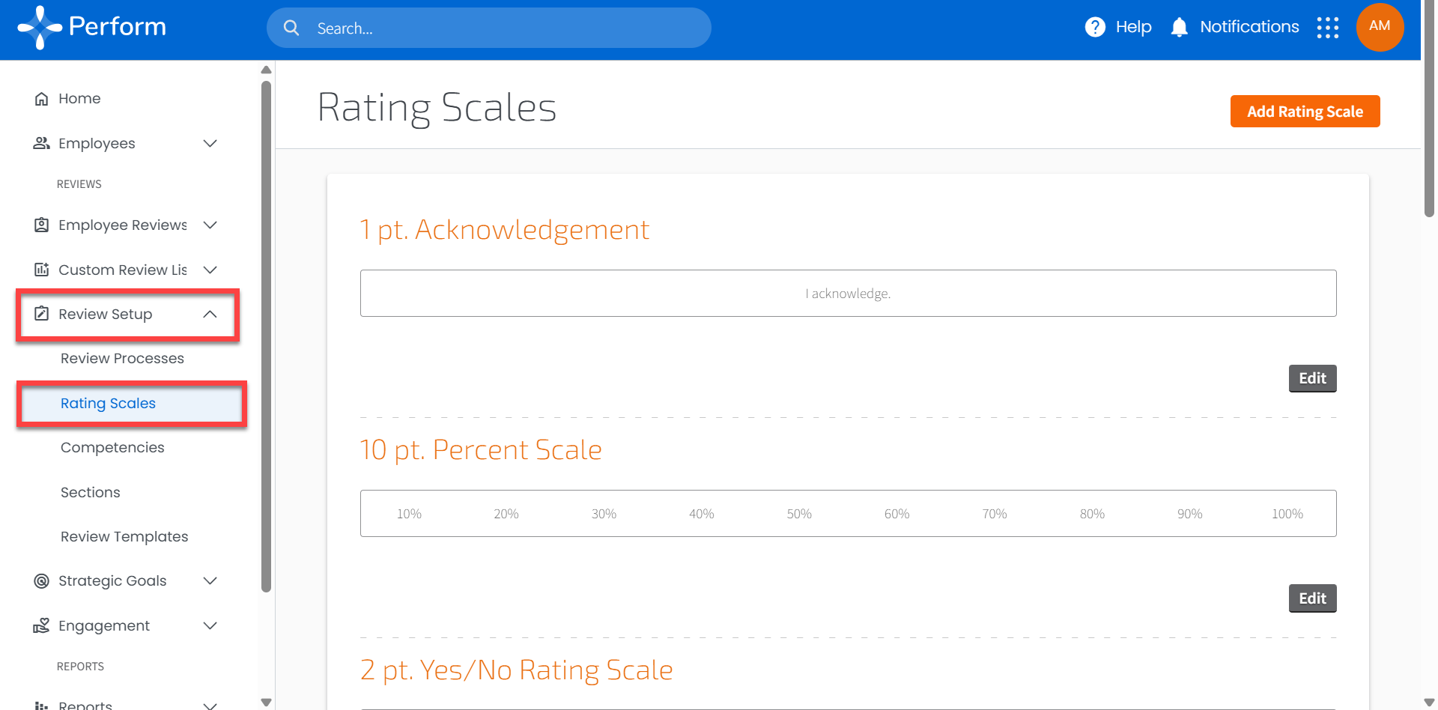This screenshot has width=1438, height=710.
Task: Click the Add Rating Scale button
Action: point(1305,112)
